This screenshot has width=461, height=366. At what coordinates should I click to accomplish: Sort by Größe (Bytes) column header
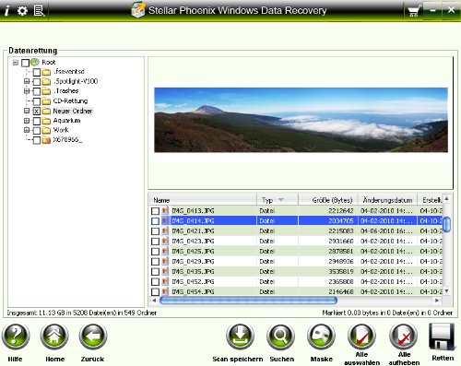point(328,200)
